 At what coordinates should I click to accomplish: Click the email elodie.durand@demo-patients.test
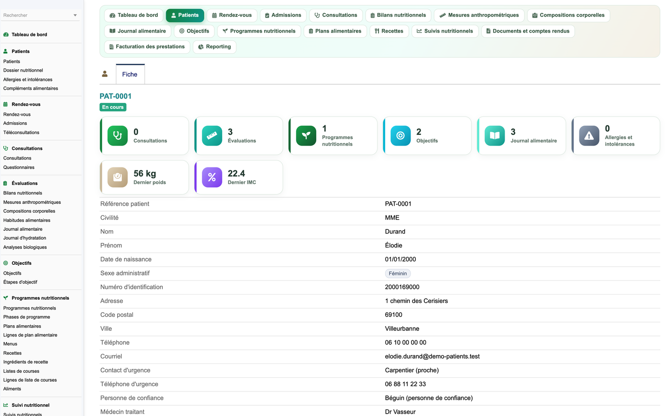click(x=432, y=356)
